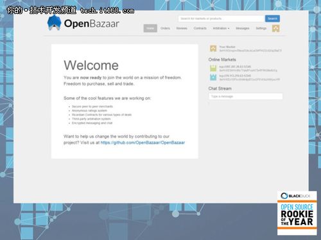
Task: Expand the Arbitration dropdown menu
Action: coord(221,28)
